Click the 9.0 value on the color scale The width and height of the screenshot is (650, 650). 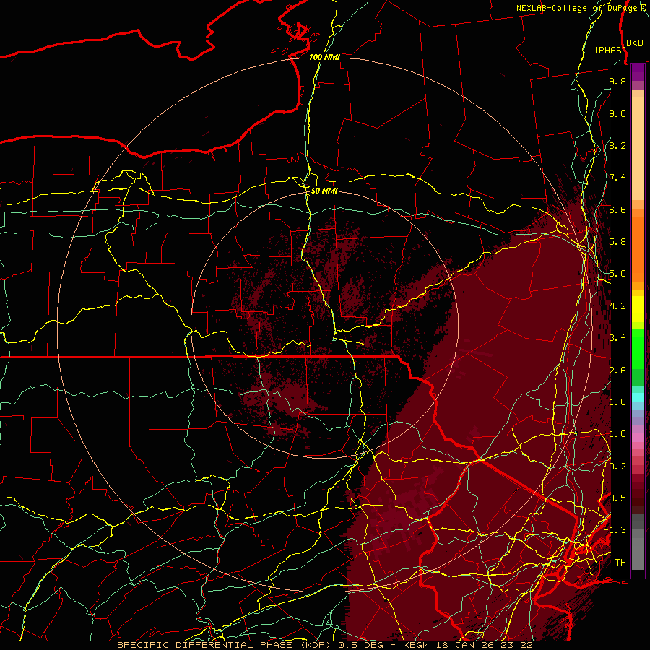click(617, 113)
